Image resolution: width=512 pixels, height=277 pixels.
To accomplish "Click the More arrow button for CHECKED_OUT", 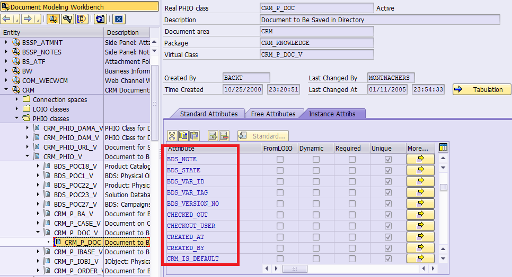I will 421,215.
